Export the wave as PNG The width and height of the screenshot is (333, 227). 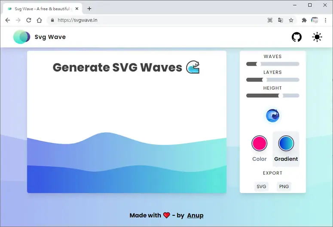click(x=284, y=187)
